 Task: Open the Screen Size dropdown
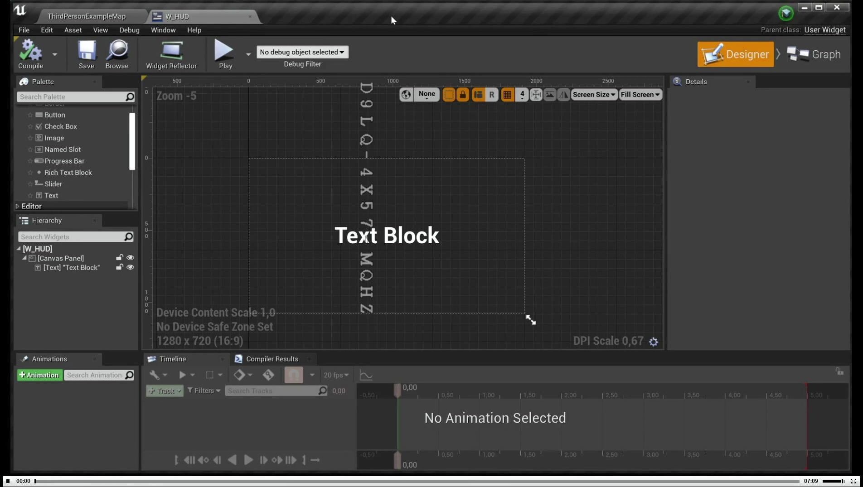[594, 95]
